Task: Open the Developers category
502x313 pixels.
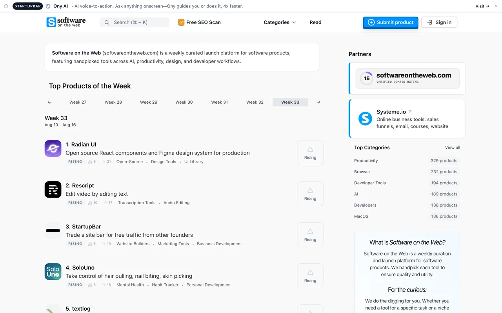Action: 365,205
